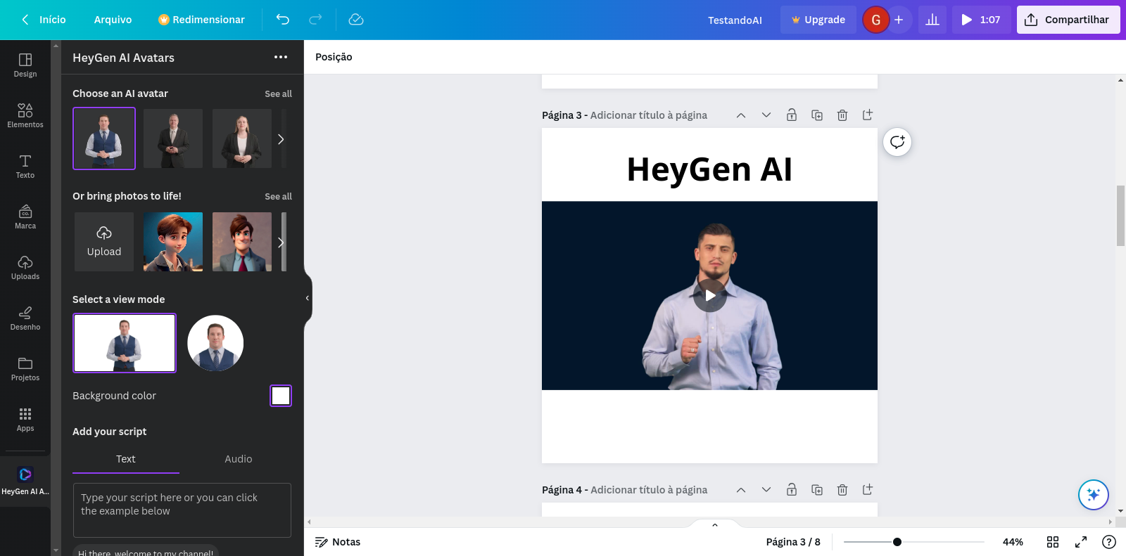Lock Página 3 with the padlock icon
Image resolution: width=1126 pixels, height=556 pixels.
pos(792,115)
